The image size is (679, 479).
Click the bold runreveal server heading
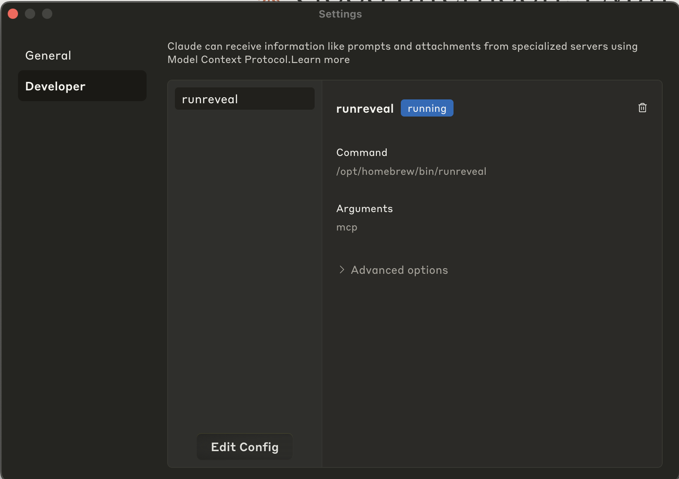pyautogui.click(x=365, y=109)
